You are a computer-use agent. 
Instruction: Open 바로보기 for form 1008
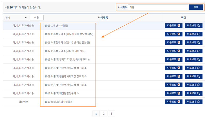(x=194, y=68)
